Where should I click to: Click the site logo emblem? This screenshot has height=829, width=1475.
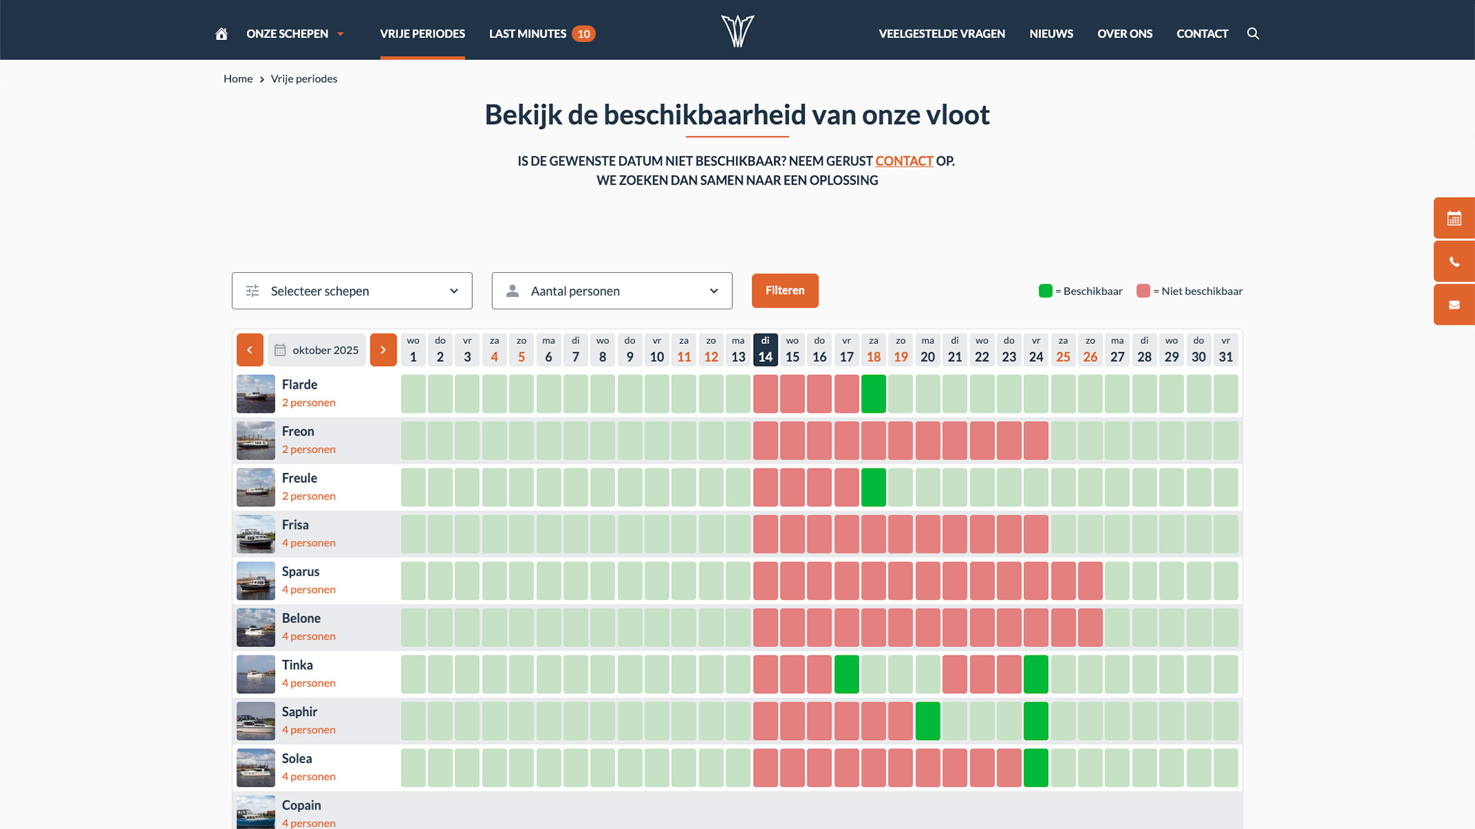click(x=737, y=31)
